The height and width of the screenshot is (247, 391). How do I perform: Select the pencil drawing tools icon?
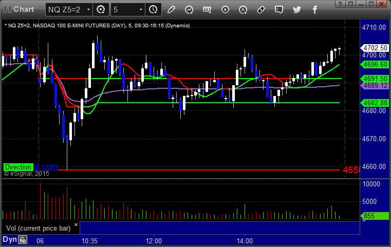tap(171, 9)
